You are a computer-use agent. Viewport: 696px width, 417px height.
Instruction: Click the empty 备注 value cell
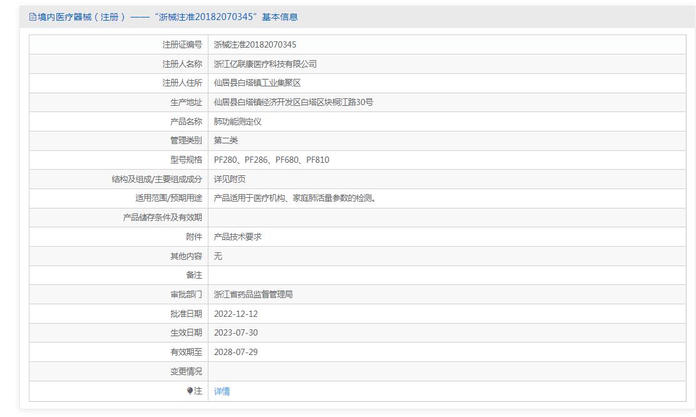446,275
